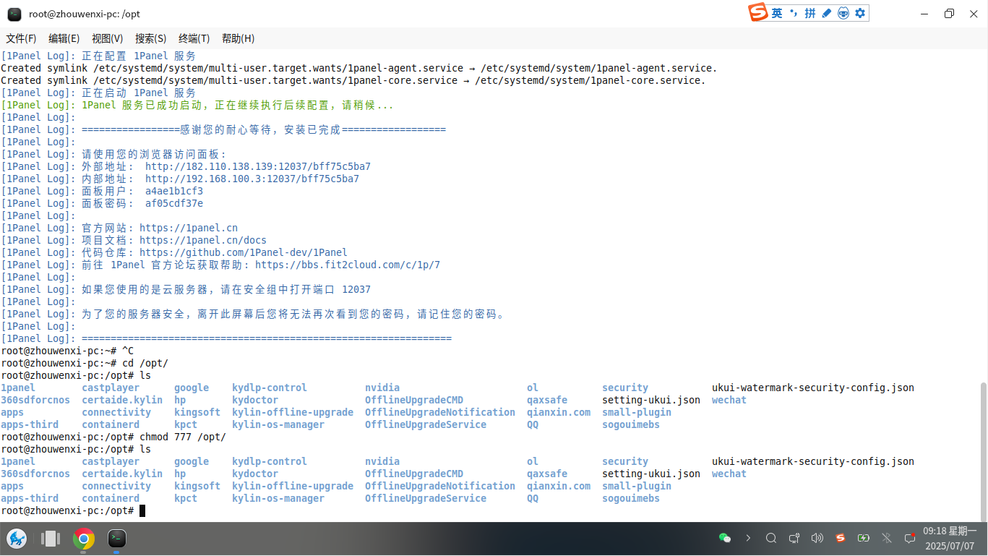Click panel password value af05cdf37e
This screenshot has height=556, width=988.
174,203
